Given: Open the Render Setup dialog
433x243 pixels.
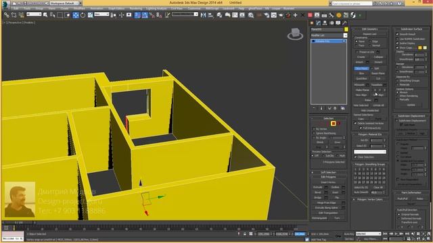Looking at the screenshot, I should pyautogui.click(x=267, y=15).
